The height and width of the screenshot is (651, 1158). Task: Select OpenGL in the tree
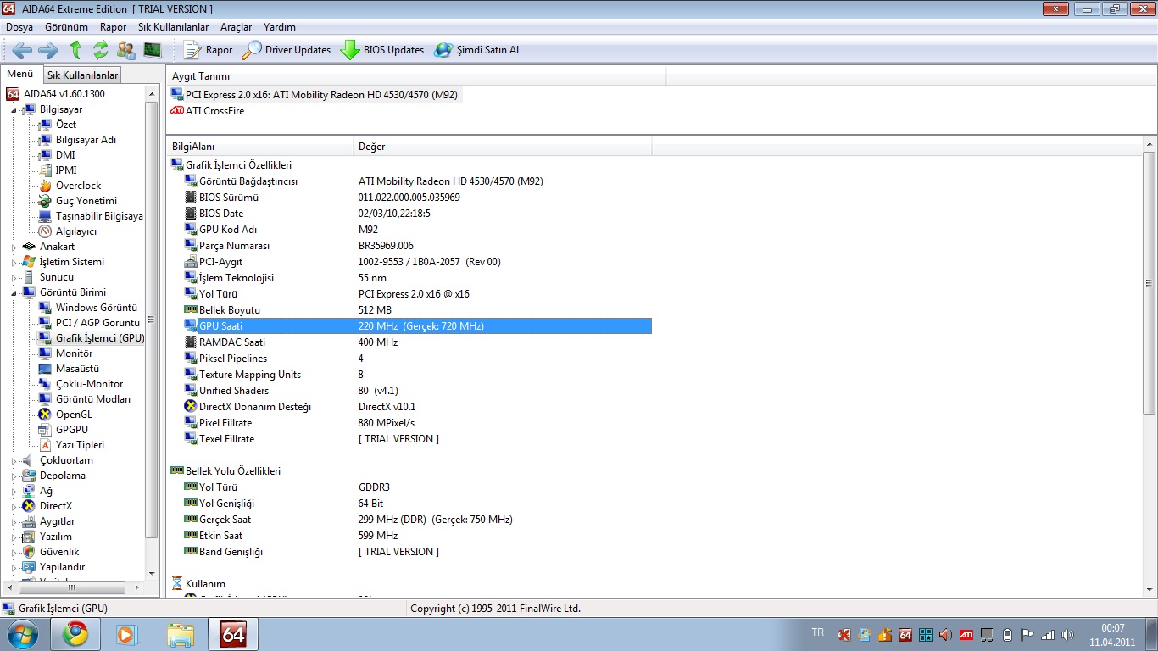point(74,415)
